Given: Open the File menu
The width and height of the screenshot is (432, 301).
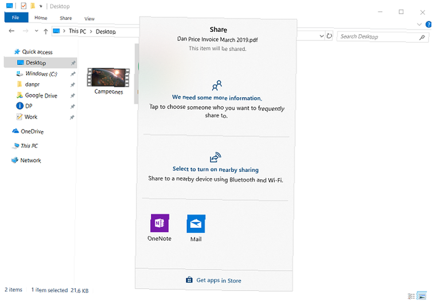Looking at the screenshot, I should pyautogui.click(x=16, y=17).
